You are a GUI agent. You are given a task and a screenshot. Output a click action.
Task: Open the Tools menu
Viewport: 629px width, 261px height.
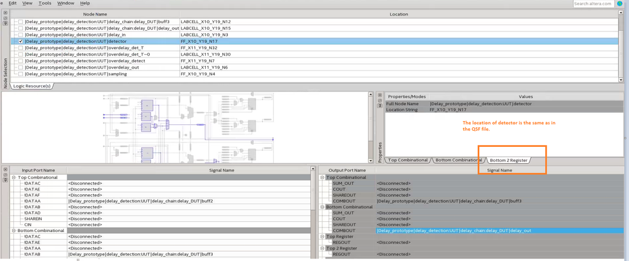tap(45, 3)
